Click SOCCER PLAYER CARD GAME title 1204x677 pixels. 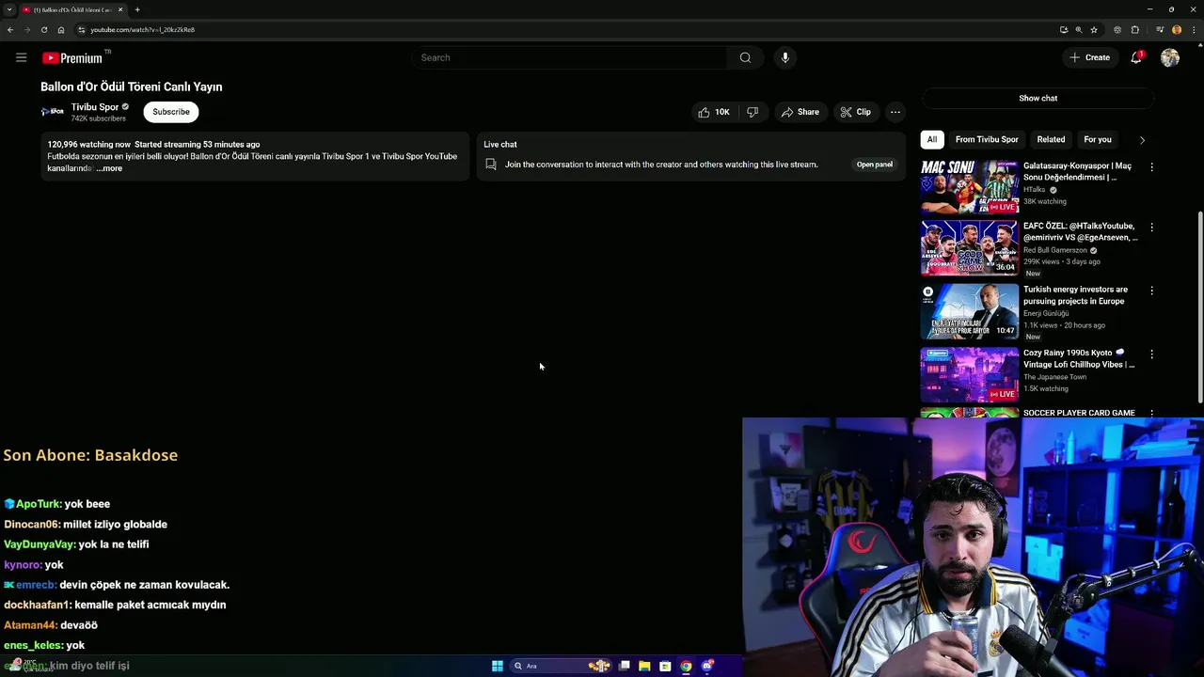(x=1079, y=413)
